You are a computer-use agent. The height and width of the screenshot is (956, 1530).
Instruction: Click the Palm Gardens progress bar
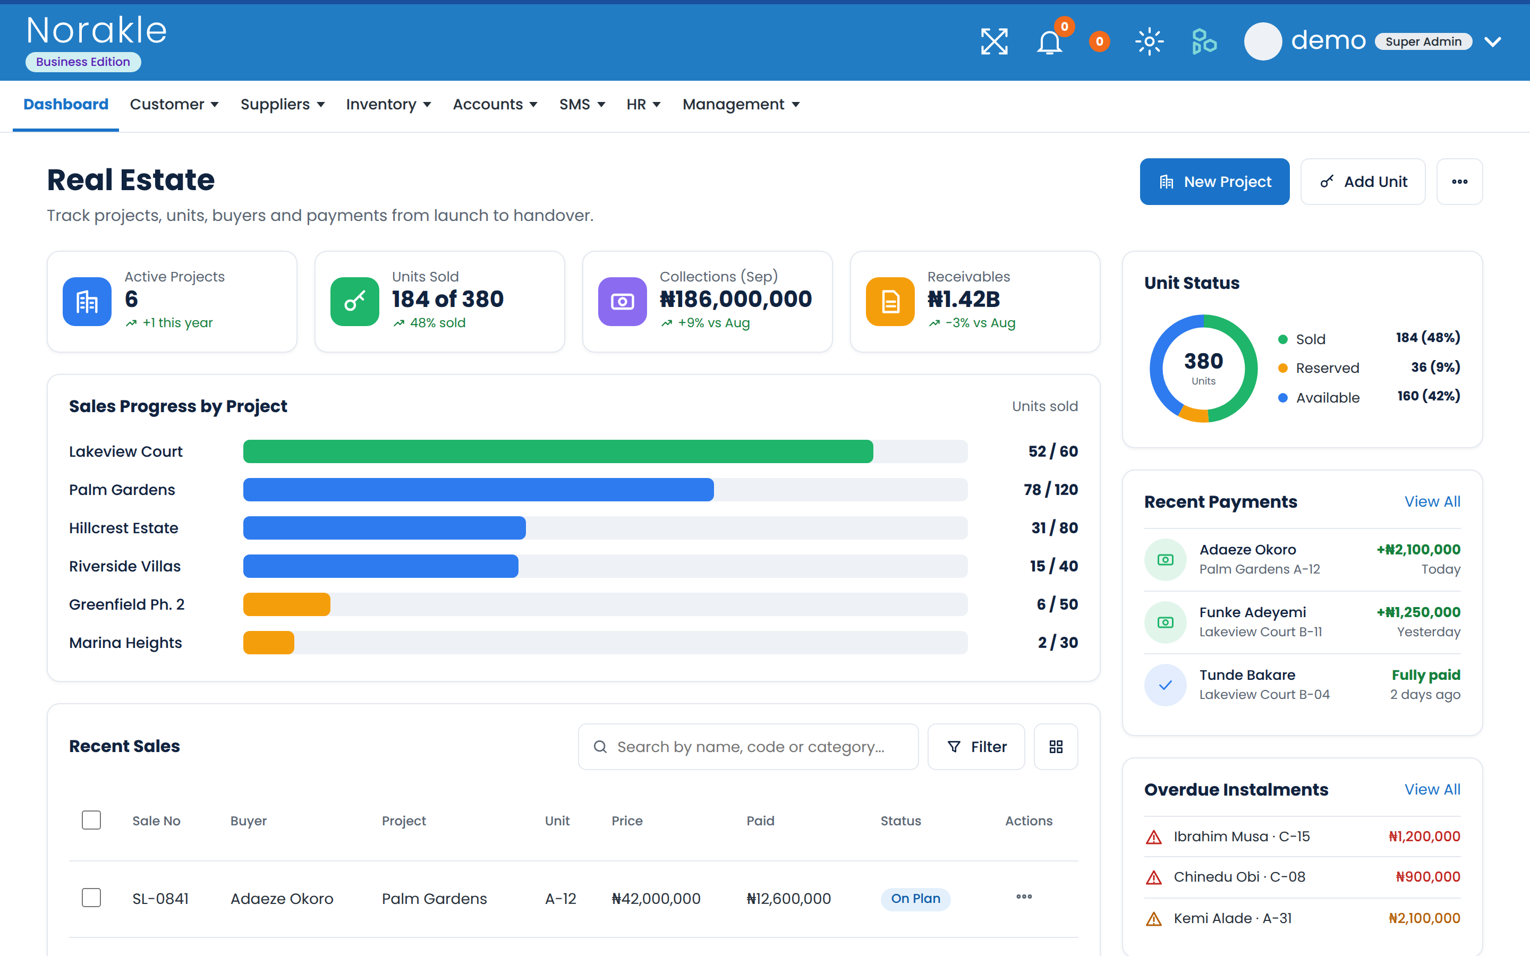click(x=605, y=489)
